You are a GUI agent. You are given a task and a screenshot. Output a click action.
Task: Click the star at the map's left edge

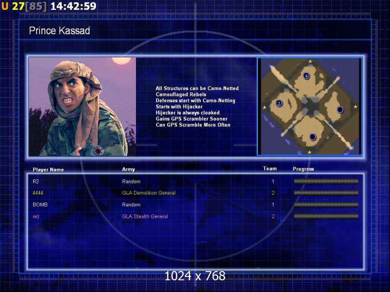click(x=264, y=107)
